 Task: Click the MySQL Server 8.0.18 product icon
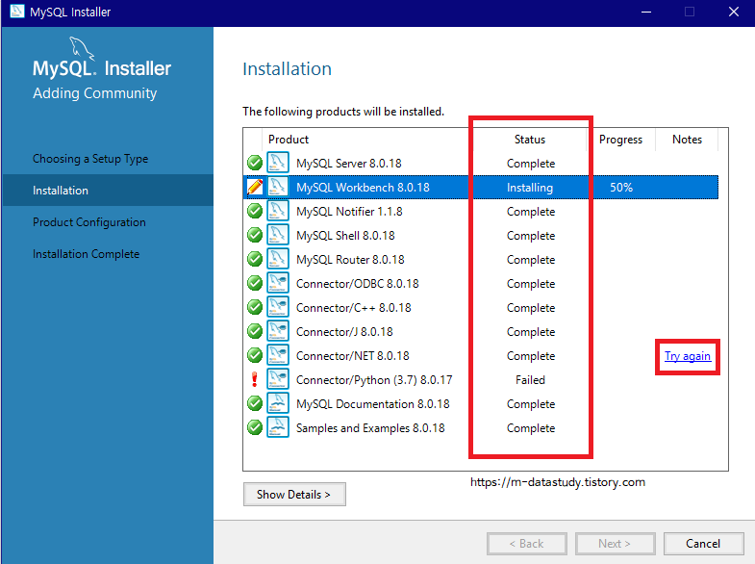[x=278, y=163]
